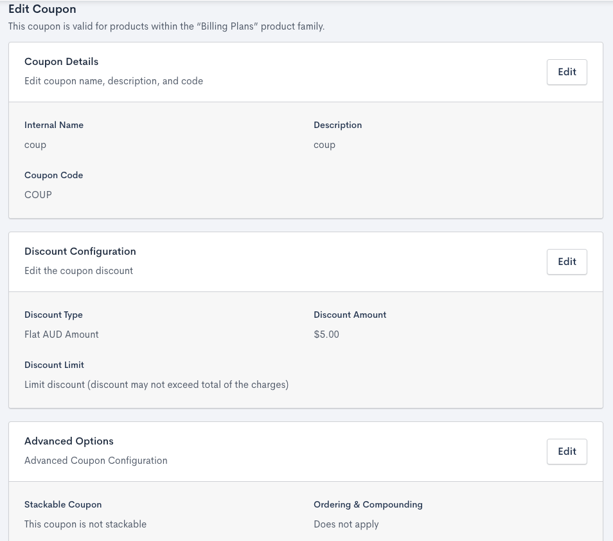Click Edit button in Discount Configuration section
The width and height of the screenshot is (613, 541).
tap(567, 262)
